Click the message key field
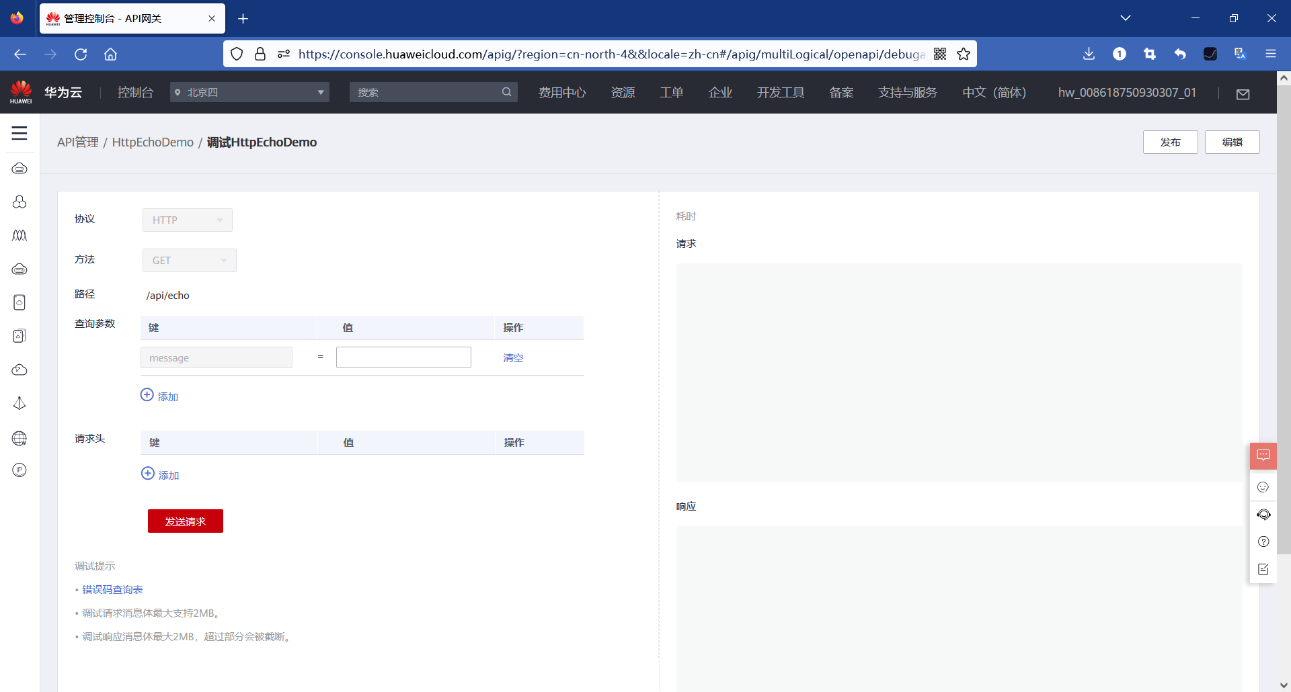1291x692 pixels. click(217, 357)
